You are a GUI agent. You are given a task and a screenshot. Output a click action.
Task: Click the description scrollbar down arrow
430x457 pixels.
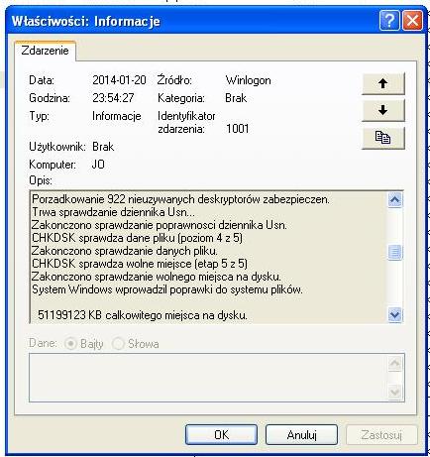tap(395, 314)
